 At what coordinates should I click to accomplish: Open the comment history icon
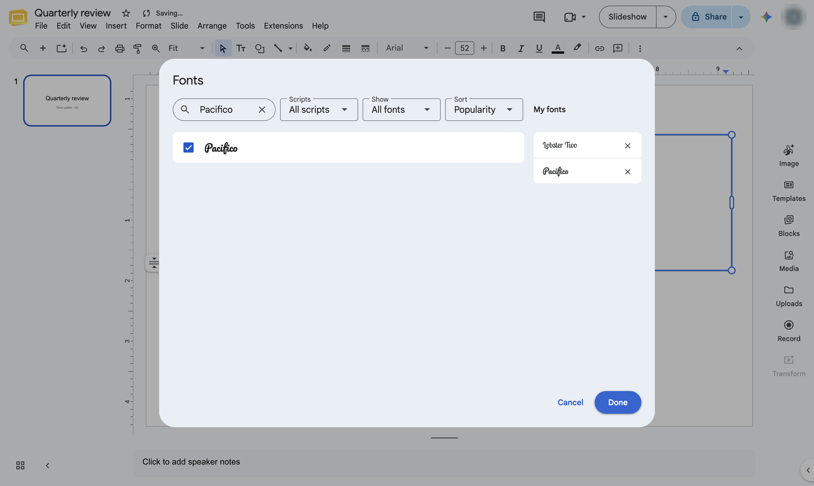(539, 17)
